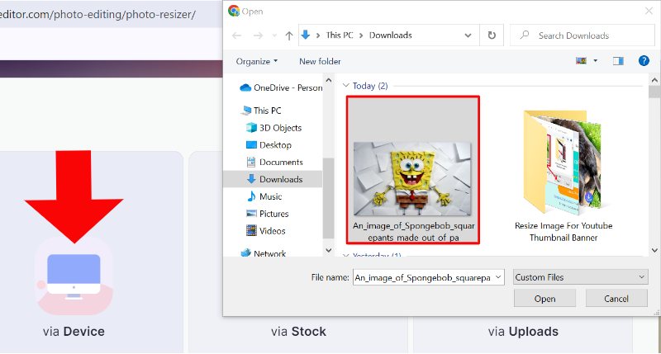The width and height of the screenshot is (661, 354).
Task: Open the view options dropdown arrow
Action: [595, 61]
